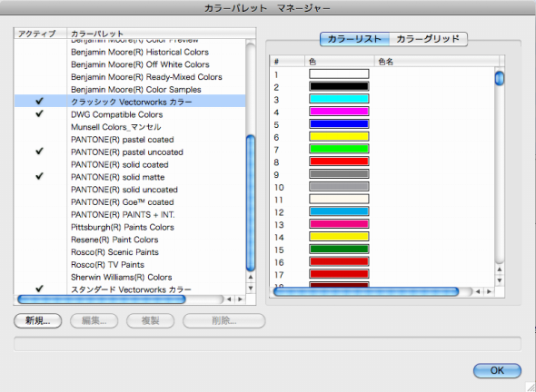Select Benjamin Moore(R) Off White Colors
The image size is (536, 392).
click(x=140, y=64)
